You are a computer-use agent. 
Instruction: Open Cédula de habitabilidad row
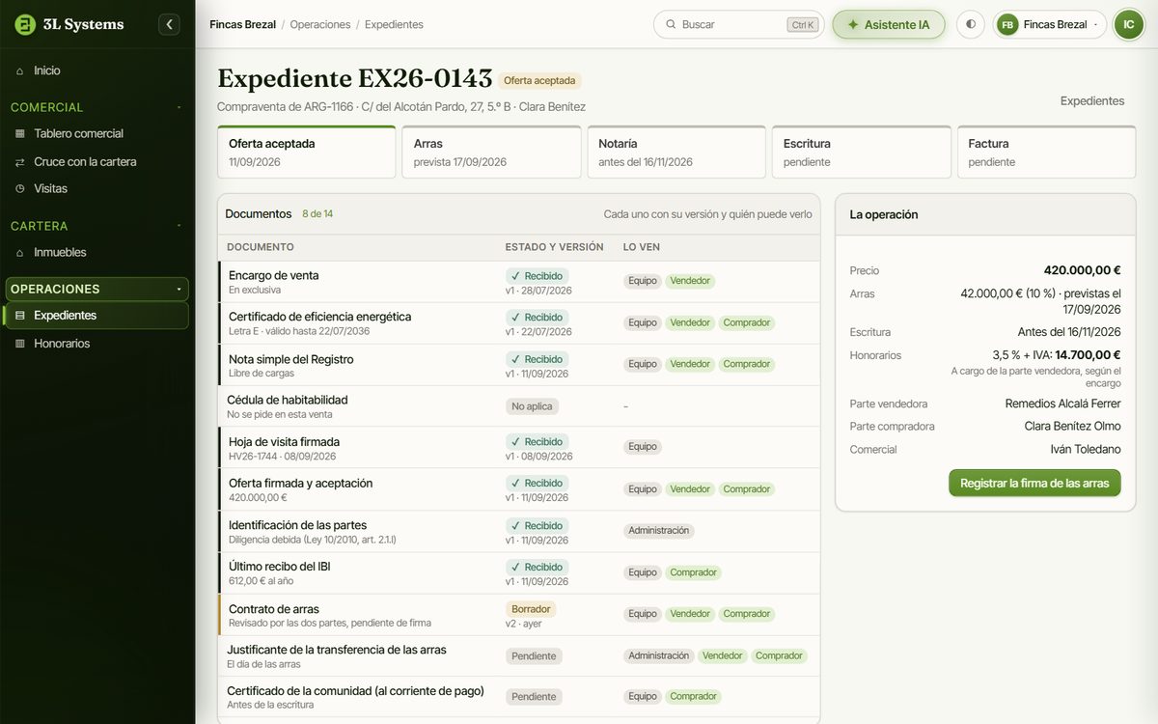click(x=518, y=406)
